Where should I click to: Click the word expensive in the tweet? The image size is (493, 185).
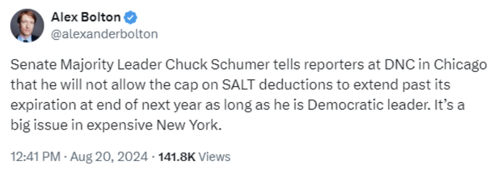point(120,126)
